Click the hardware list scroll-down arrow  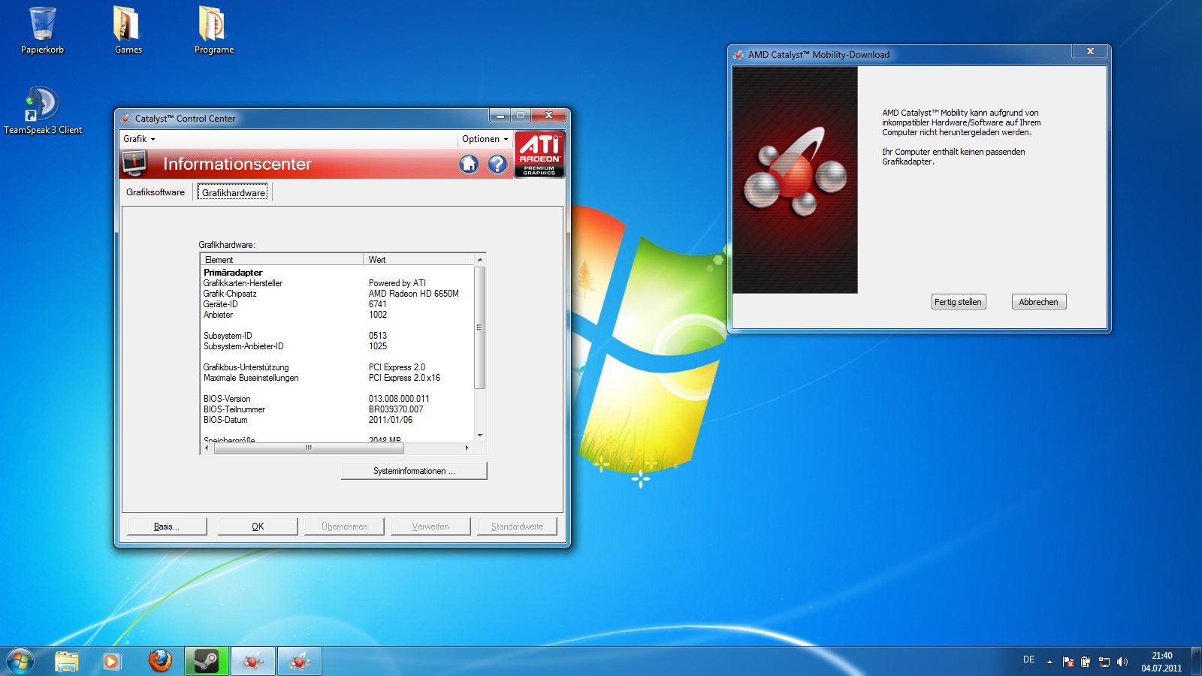[479, 436]
